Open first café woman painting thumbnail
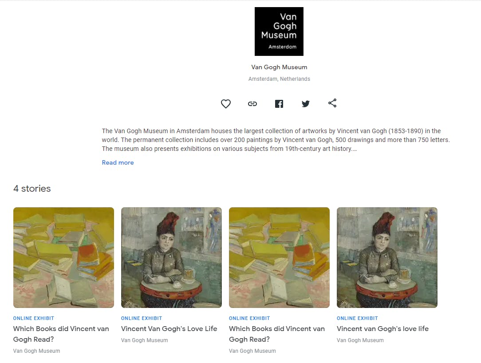This screenshot has width=481, height=363. tap(171, 257)
